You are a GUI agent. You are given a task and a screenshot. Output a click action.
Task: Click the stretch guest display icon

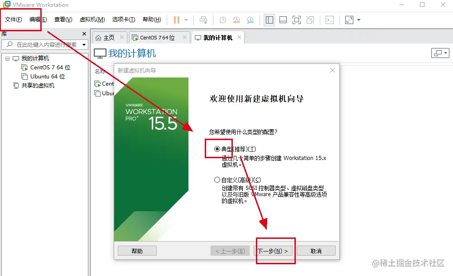[x=349, y=19]
